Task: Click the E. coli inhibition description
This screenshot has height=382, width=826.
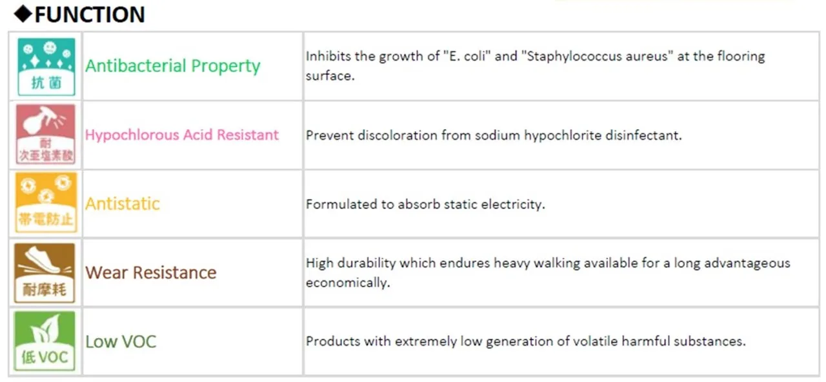Action: click(x=534, y=65)
